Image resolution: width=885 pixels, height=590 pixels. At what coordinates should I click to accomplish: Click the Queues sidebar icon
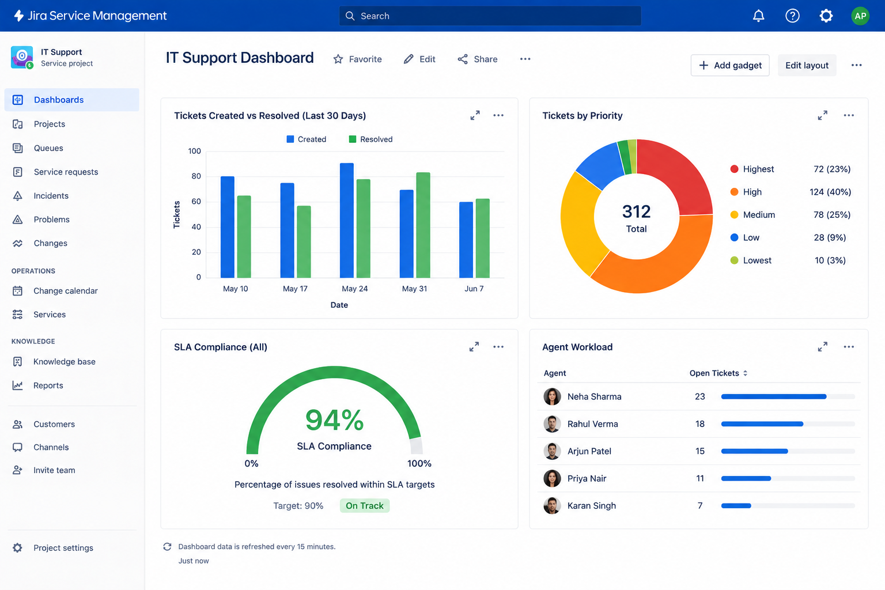click(18, 148)
